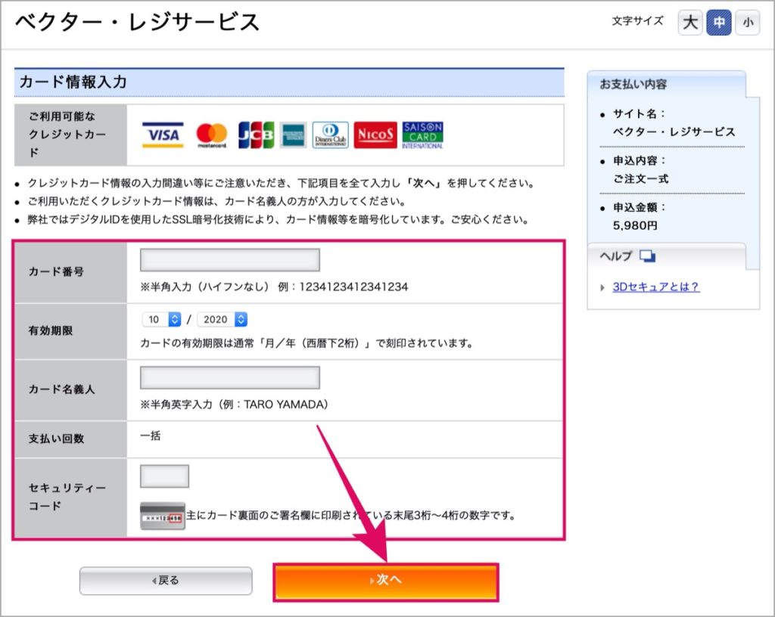Viewport: 775px width, 617px height.
Task: Click the American Express logo
Action: click(x=293, y=135)
